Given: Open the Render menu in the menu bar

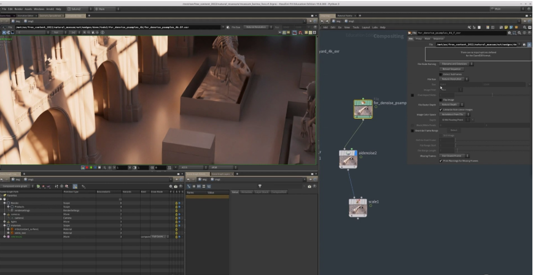Looking at the screenshot, I should [19, 9].
